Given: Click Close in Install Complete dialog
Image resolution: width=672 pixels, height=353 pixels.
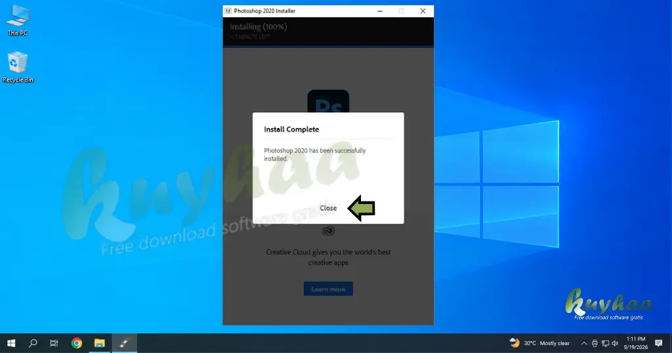Looking at the screenshot, I should coord(328,208).
